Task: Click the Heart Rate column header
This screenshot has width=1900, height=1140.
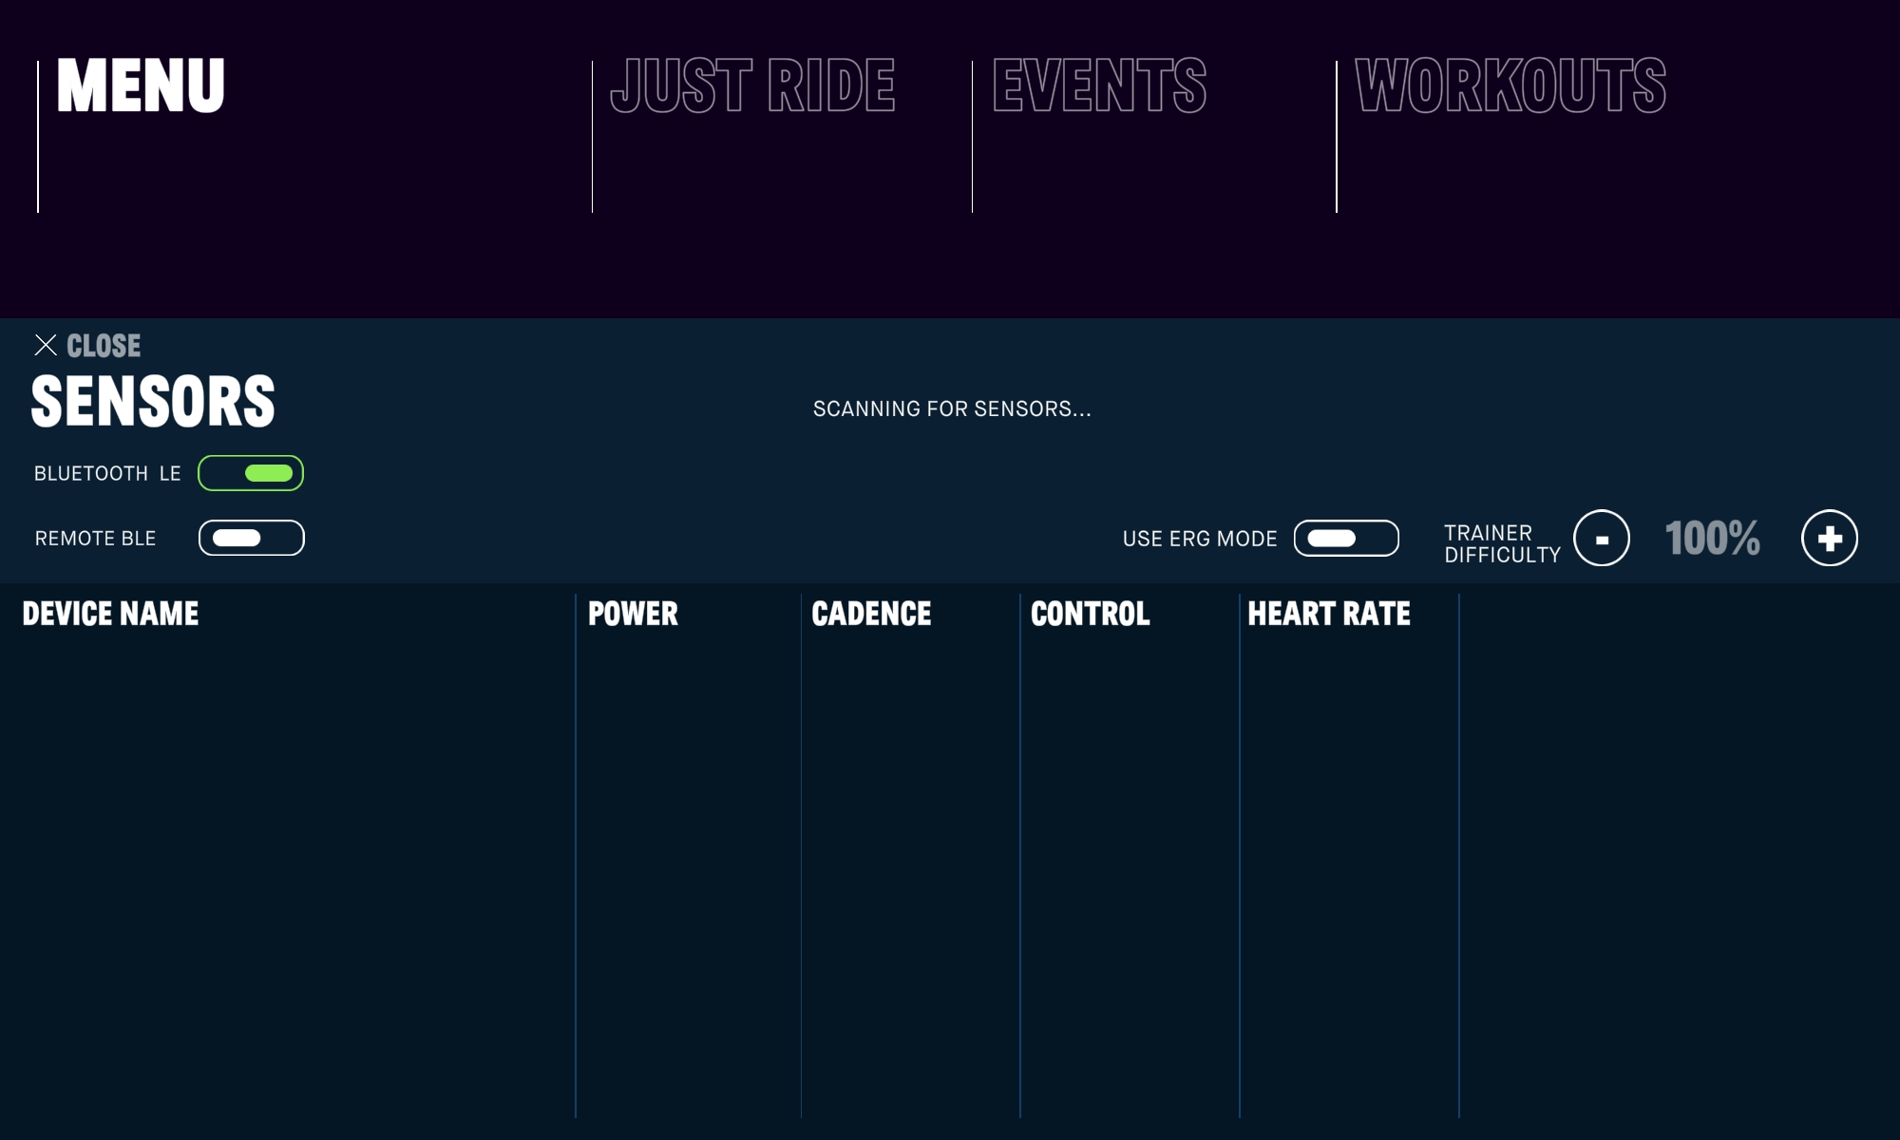Action: point(1328,614)
